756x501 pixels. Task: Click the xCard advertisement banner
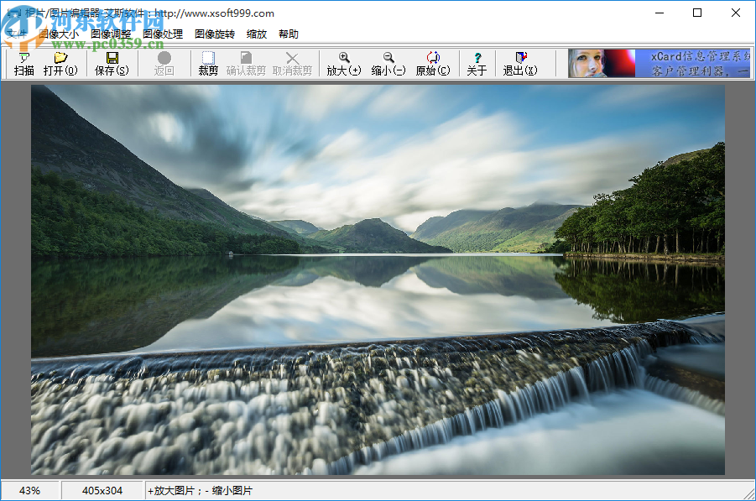[x=659, y=64]
